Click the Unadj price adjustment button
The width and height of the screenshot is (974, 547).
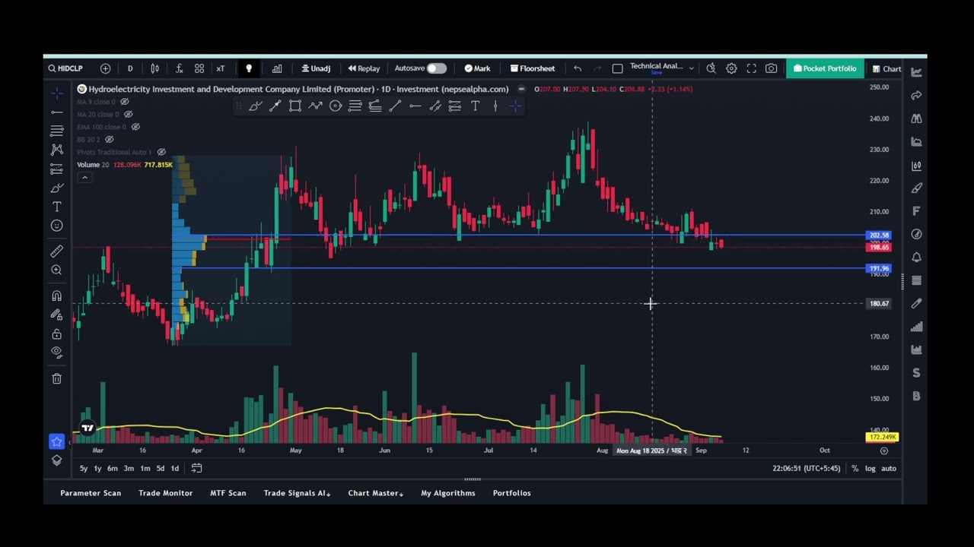point(316,68)
